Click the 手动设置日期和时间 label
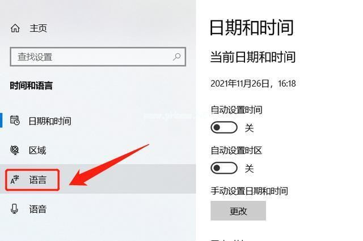The width and height of the screenshot is (363, 241). [250, 191]
